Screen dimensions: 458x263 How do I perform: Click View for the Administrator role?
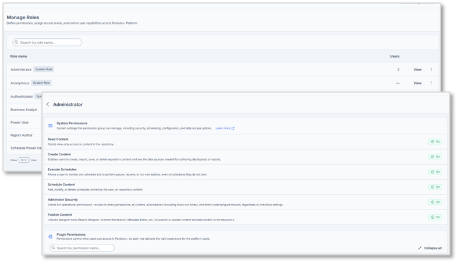(x=417, y=69)
